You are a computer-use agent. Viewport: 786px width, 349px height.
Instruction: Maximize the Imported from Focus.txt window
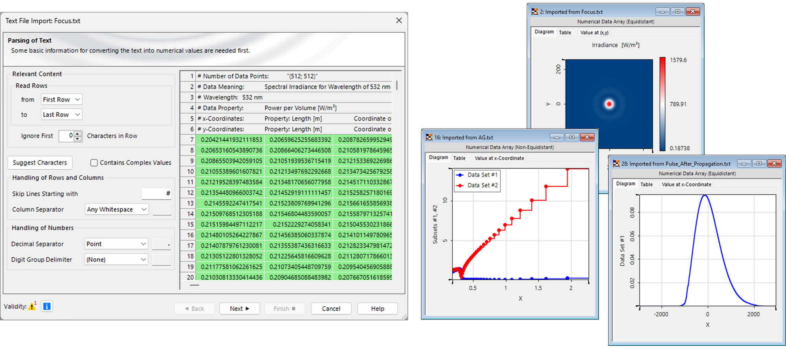[x=678, y=12]
